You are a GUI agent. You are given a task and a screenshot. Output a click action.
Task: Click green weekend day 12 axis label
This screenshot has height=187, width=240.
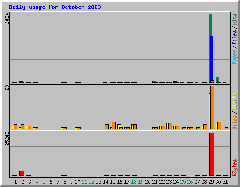click(91, 182)
